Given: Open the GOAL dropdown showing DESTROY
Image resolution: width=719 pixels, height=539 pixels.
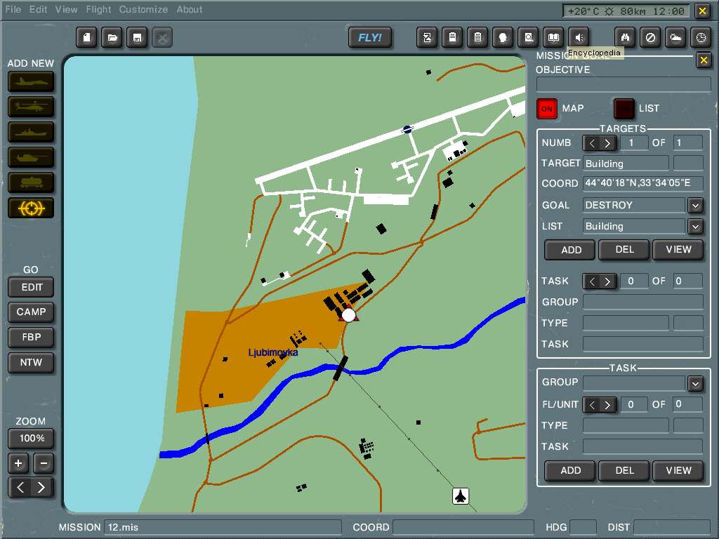Looking at the screenshot, I should click(695, 205).
